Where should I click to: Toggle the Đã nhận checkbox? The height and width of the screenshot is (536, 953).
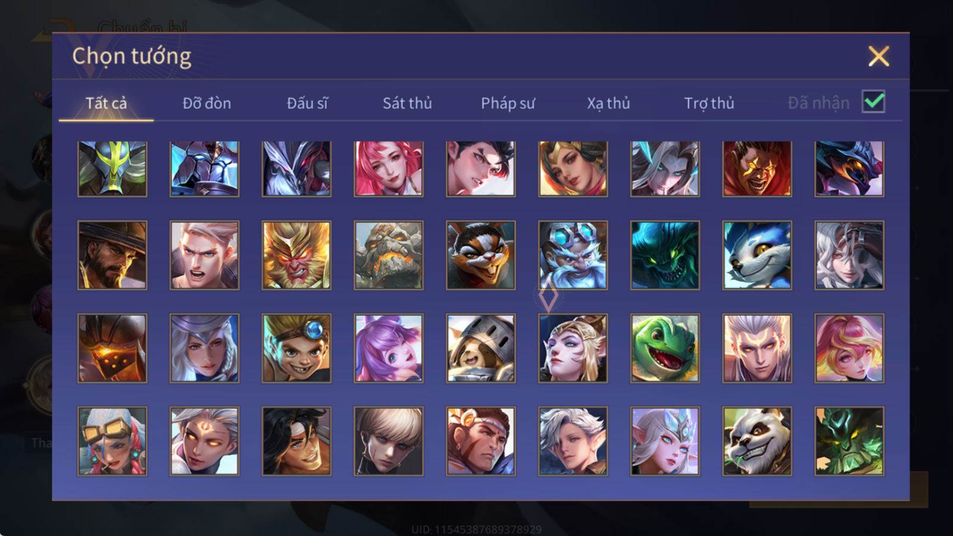(x=873, y=102)
